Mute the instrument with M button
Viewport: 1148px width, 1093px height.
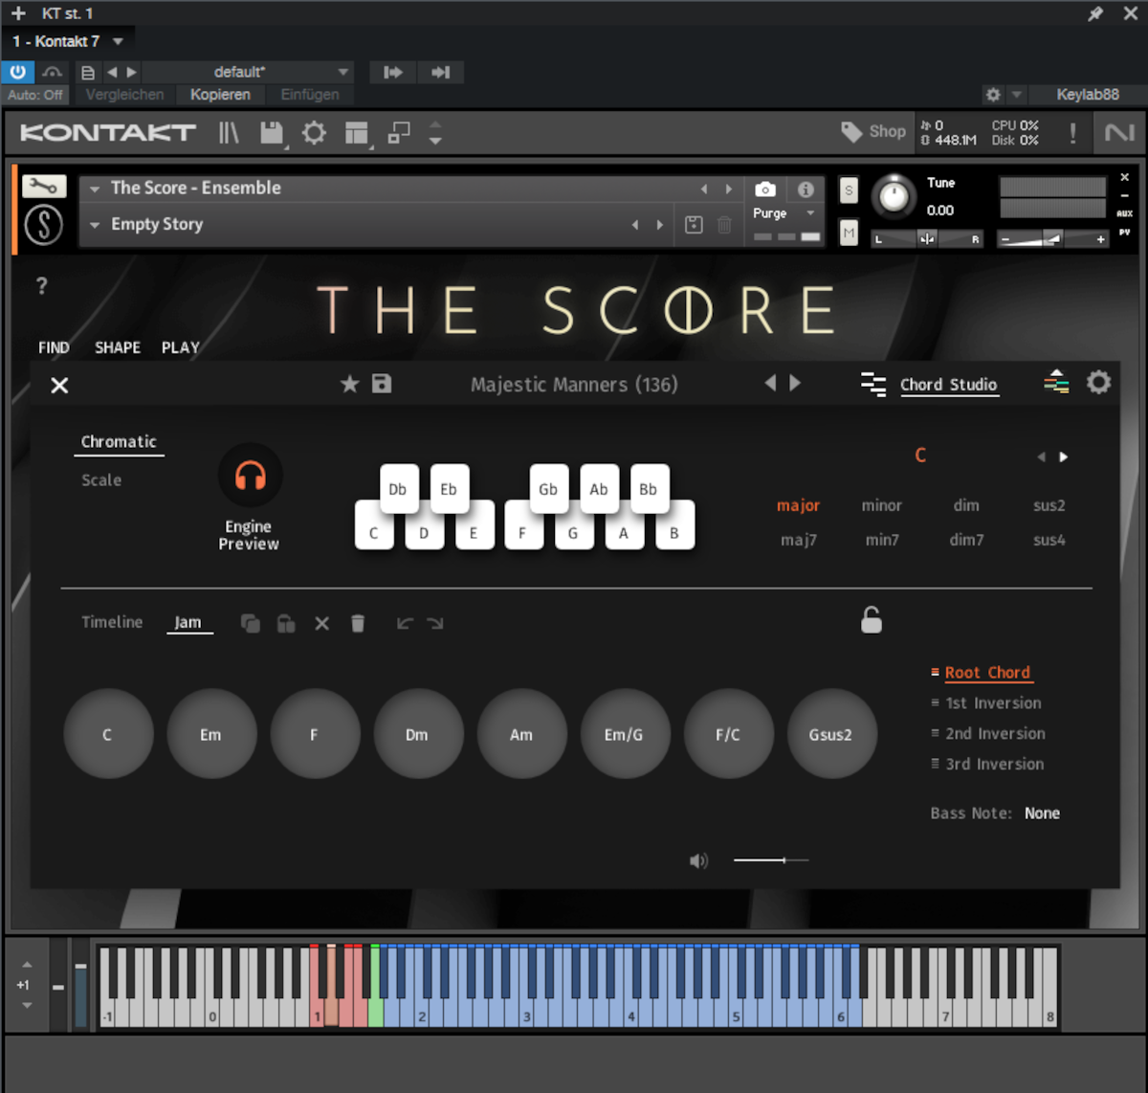[x=849, y=233]
